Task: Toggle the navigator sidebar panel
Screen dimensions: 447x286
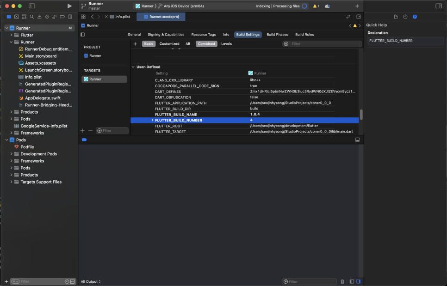Action: [x=32, y=6]
